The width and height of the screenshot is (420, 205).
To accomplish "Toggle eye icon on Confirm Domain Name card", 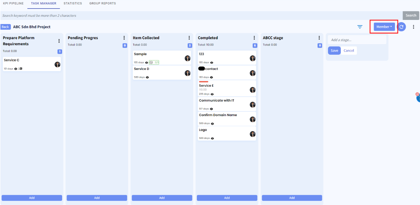I will (x=212, y=123).
